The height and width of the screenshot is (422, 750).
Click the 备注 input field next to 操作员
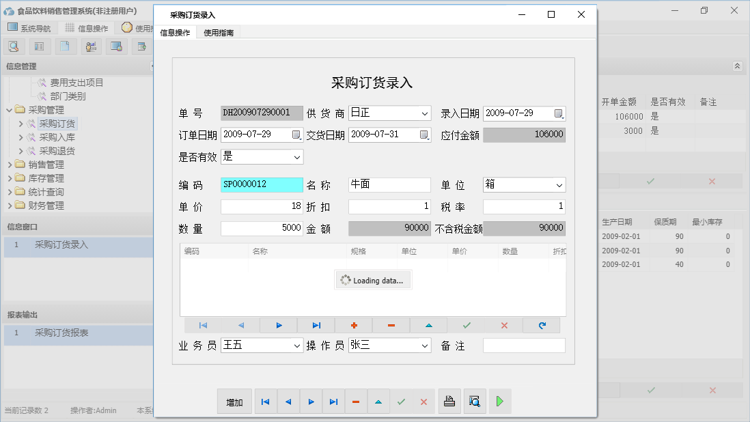524,346
